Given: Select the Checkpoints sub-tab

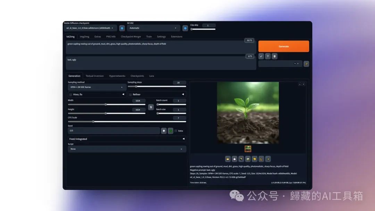Looking at the screenshot, I should pos(137,76).
